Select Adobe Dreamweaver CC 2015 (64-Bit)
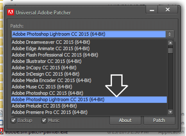186x136 pixels. (x=51, y=42)
